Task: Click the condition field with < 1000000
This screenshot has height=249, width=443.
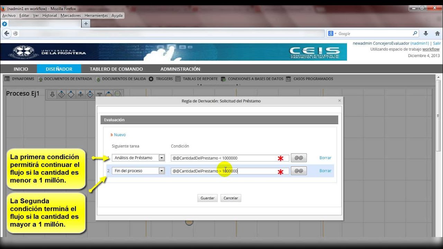Action: (x=230, y=158)
